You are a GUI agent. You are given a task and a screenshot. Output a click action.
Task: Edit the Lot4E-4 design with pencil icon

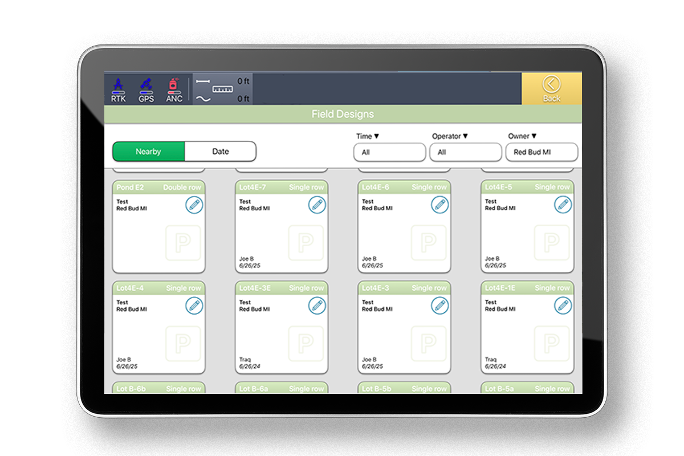tap(194, 306)
